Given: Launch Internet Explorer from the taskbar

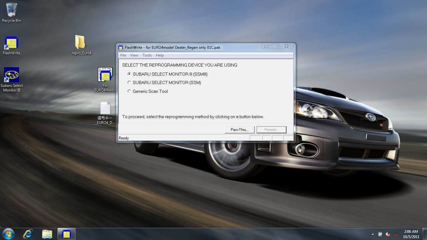Looking at the screenshot, I should (28, 234).
